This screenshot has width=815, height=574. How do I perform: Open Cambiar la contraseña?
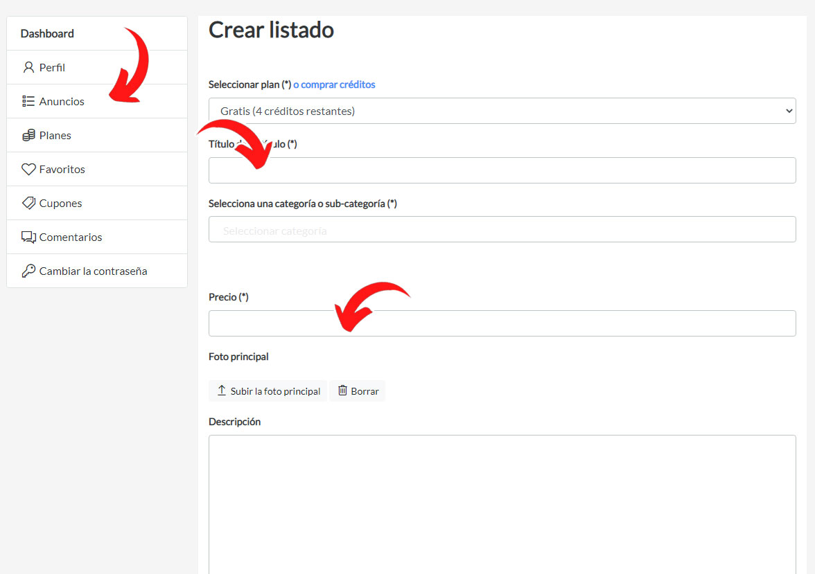pos(97,271)
